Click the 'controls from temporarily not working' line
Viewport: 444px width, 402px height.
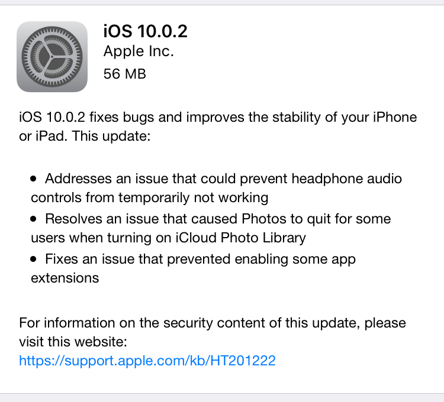[150, 197]
